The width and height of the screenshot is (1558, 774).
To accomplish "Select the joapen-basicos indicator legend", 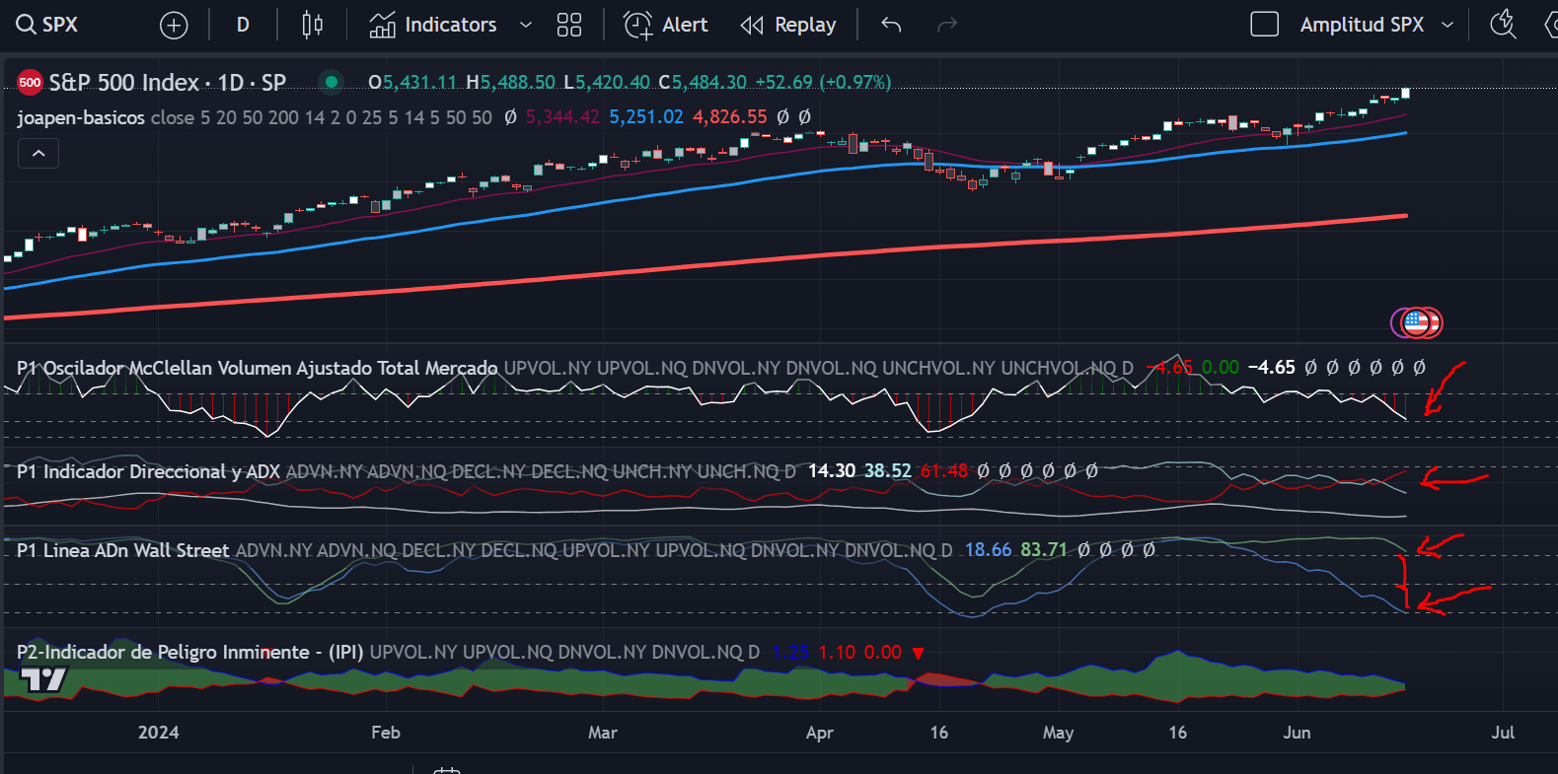I will click(x=81, y=117).
